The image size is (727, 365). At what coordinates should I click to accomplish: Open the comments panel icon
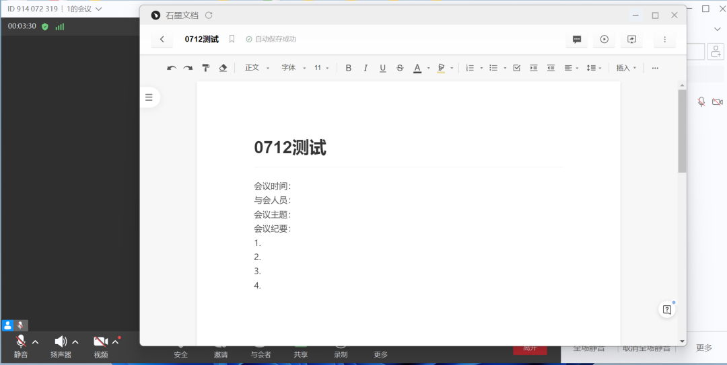click(x=577, y=40)
